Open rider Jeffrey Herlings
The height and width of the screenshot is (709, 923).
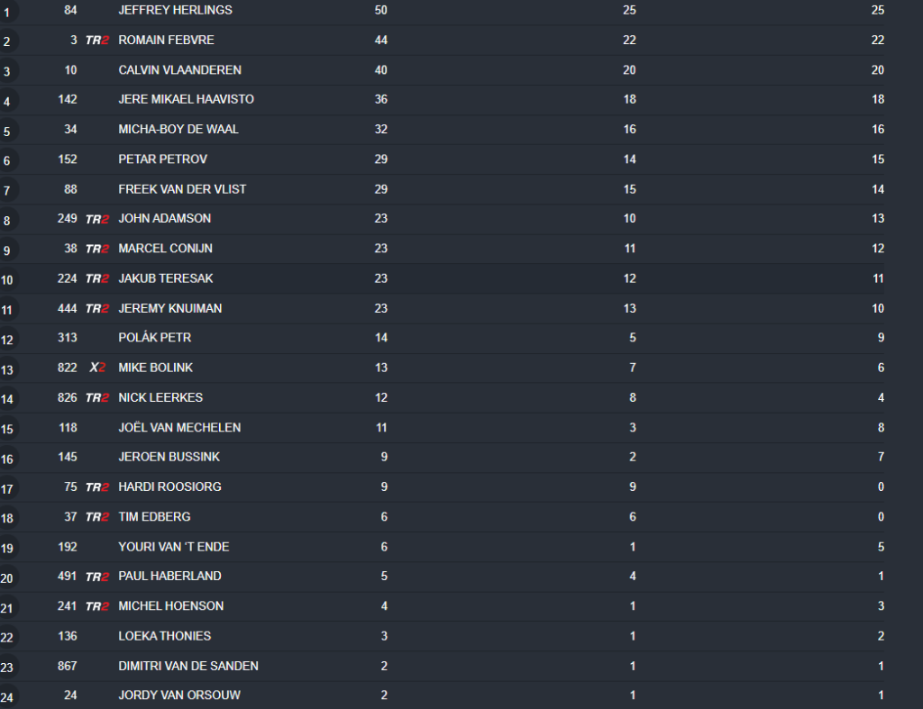[x=175, y=10]
